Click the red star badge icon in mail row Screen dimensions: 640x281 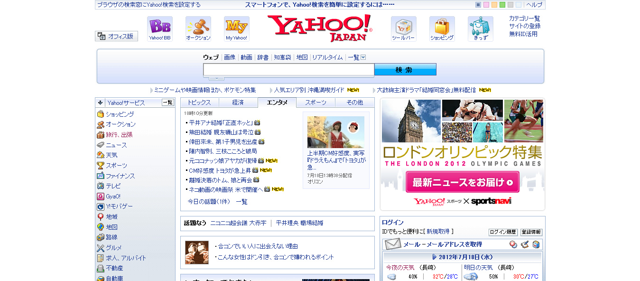[513, 244]
